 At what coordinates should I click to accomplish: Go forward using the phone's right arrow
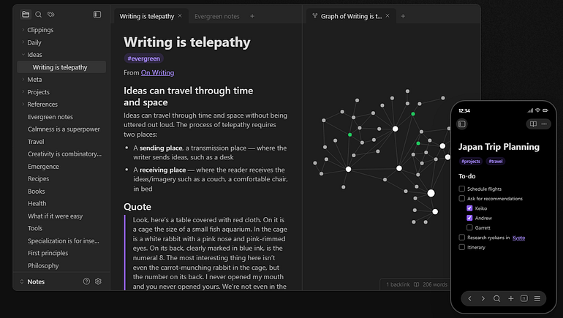[483, 298]
